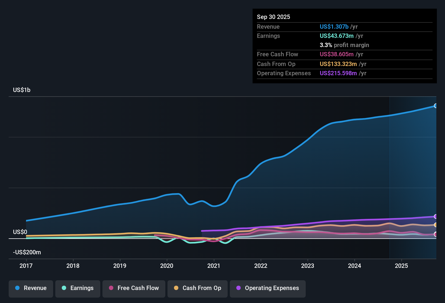Click the teal Earnings legend dot
This screenshot has height=303, width=445.
64,288
